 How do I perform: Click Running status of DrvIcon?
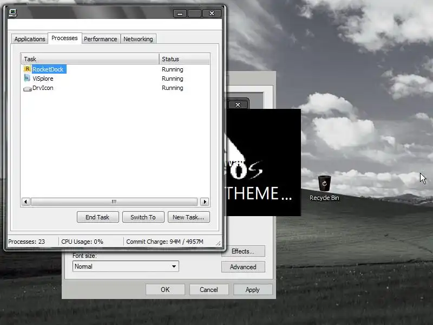(x=172, y=88)
